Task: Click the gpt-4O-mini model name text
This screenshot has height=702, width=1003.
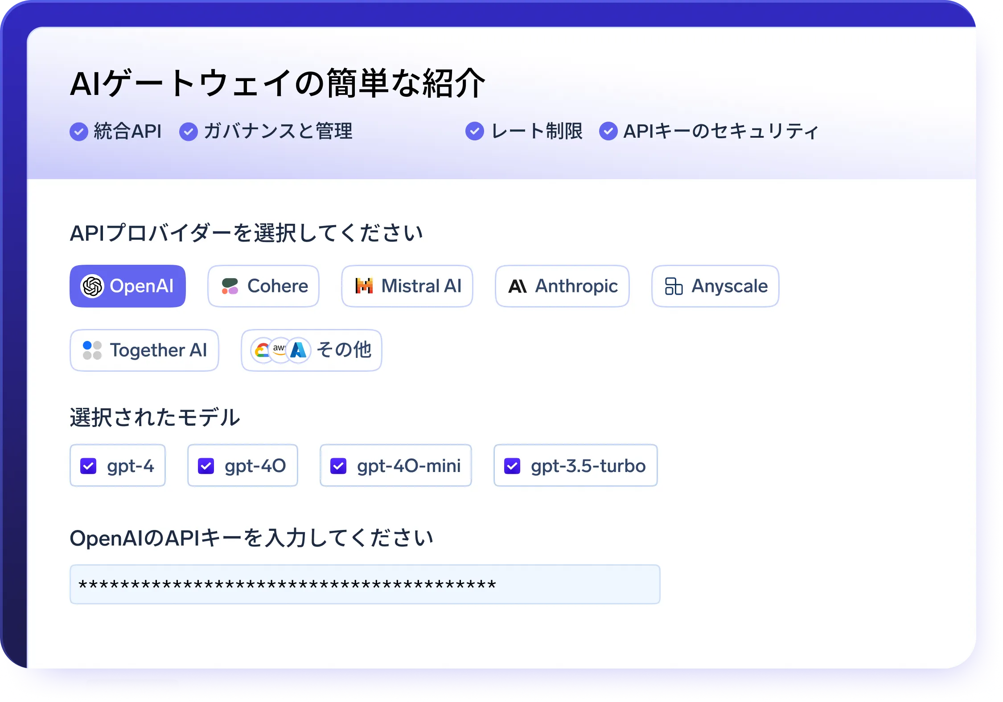Action: coord(409,466)
